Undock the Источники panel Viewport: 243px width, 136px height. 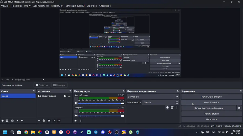pos(70,91)
